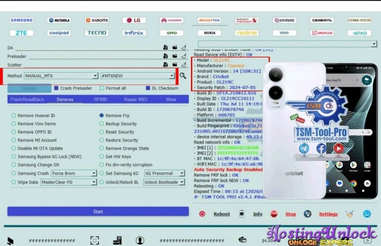Image resolution: width=381 pixels, height=246 pixels.
Task: Click the blue Start button
Action: tap(98, 212)
